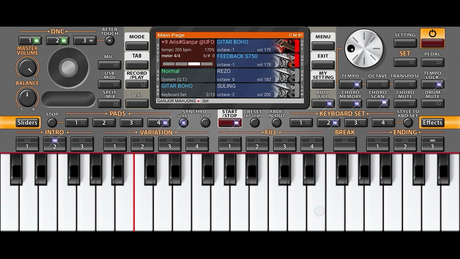The image size is (460, 259).
Task: Enable DNC button 1
Action: [30, 41]
